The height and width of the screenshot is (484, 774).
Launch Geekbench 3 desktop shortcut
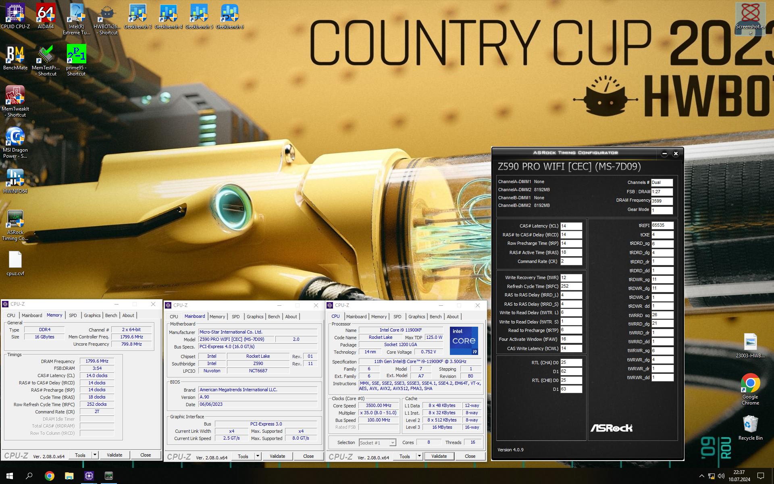pyautogui.click(x=138, y=16)
